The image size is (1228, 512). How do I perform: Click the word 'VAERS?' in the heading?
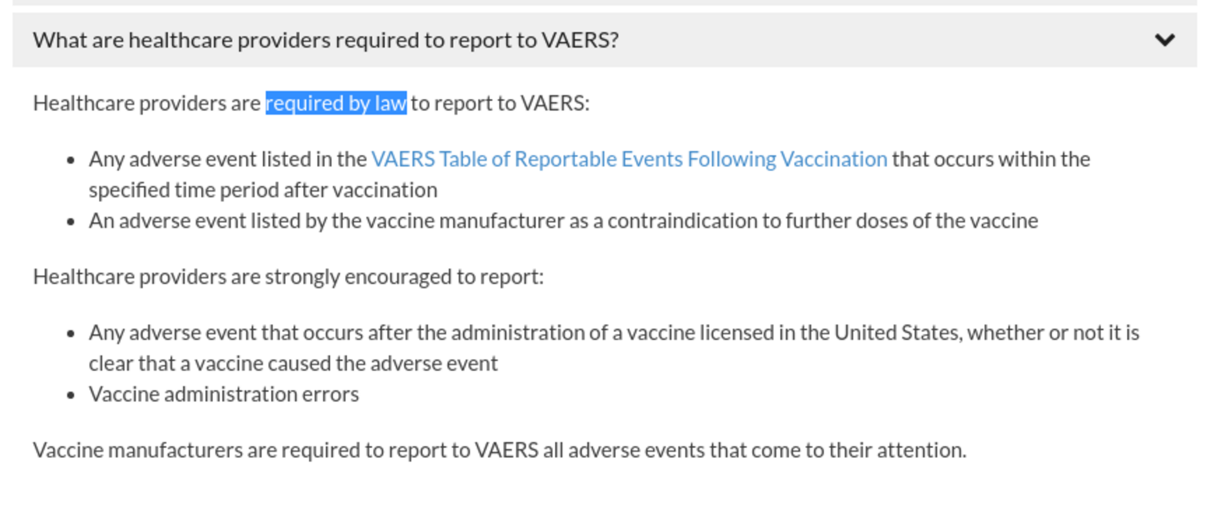point(581,40)
